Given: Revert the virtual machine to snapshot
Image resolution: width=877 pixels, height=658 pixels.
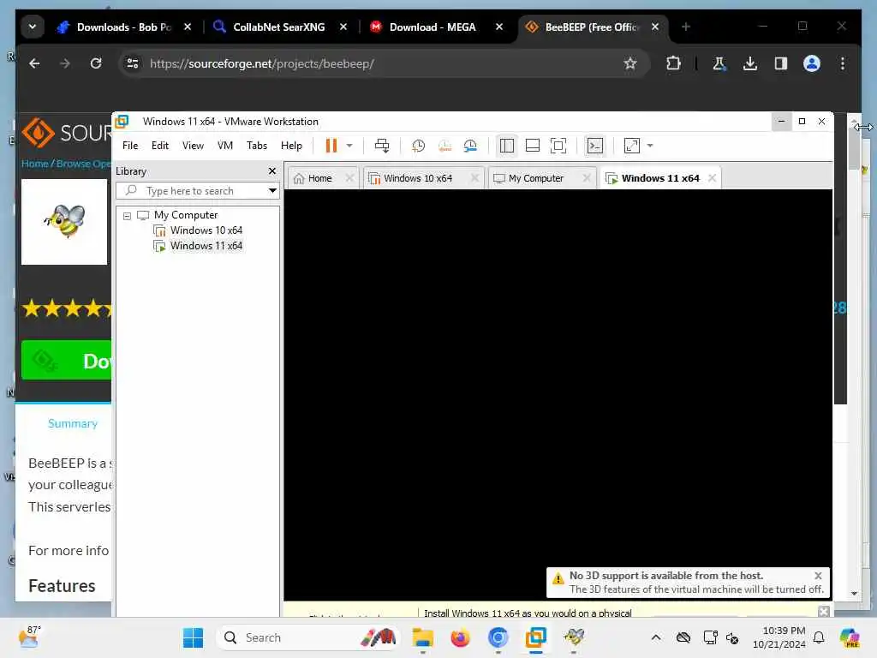Looking at the screenshot, I should click(444, 146).
